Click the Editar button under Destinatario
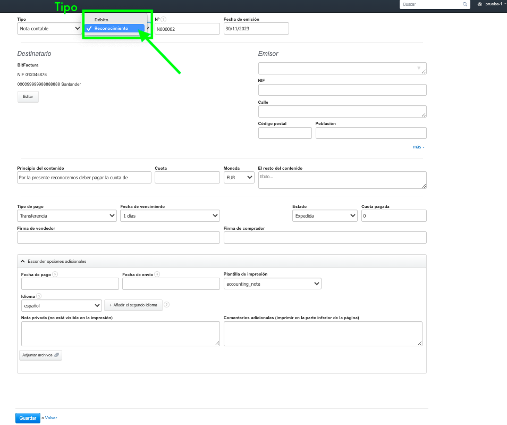The width and height of the screenshot is (507, 425). [x=28, y=97]
